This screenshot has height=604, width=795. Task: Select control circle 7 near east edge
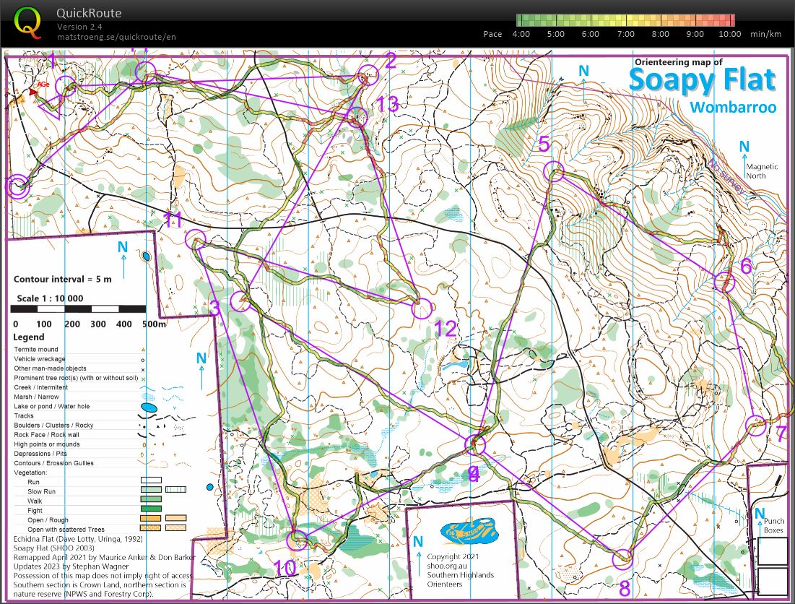(757, 427)
